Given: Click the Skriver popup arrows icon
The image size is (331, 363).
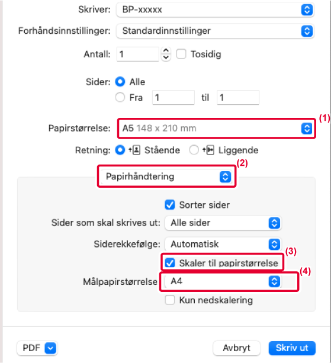Looking at the screenshot, I should click(x=307, y=9).
